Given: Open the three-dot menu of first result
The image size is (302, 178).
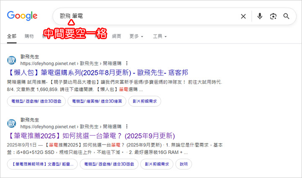Looking at the screenshot, I should [127, 63].
